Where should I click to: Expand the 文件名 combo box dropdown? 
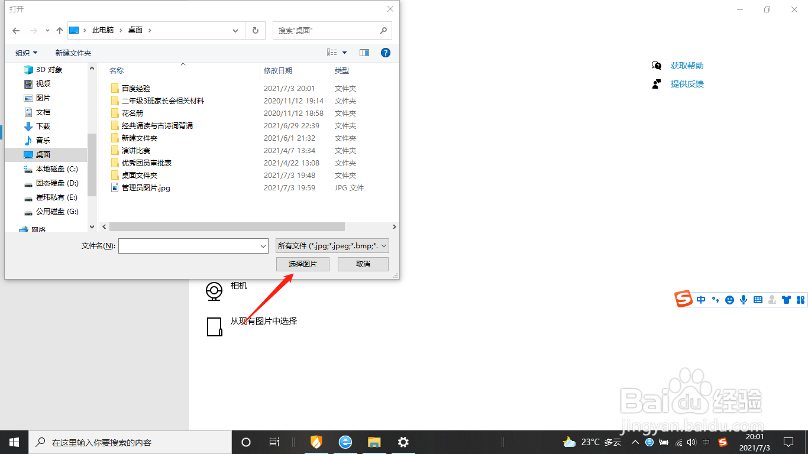pyautogui.click(x=264, y=246)
